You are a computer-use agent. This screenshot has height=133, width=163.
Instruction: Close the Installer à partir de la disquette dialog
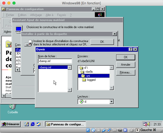coord(114,34)
